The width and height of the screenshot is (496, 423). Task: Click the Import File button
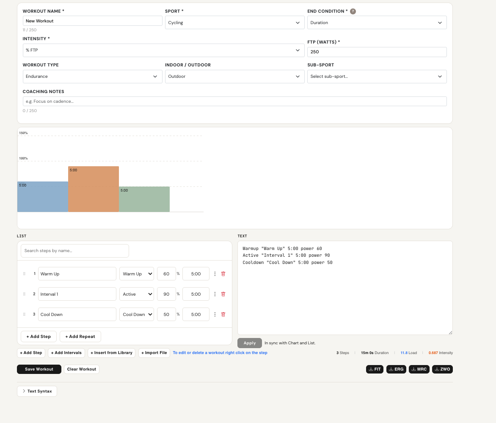click(x=154, y=353)
